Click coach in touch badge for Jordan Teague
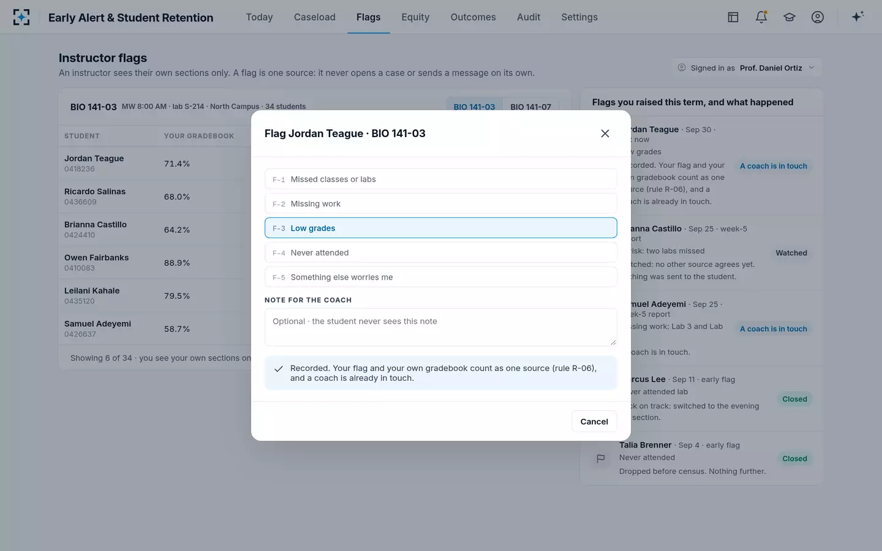The image size is (882, 551). [x=774, y=166]
